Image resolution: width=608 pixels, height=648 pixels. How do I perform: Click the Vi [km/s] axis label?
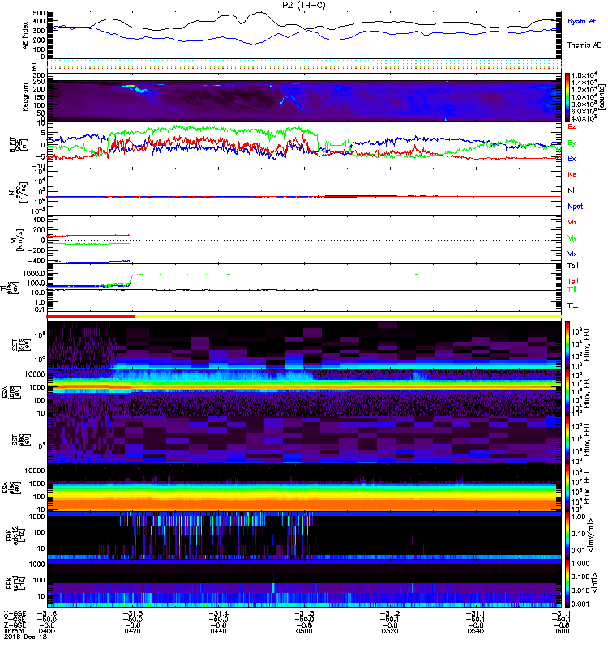(18, 240)
